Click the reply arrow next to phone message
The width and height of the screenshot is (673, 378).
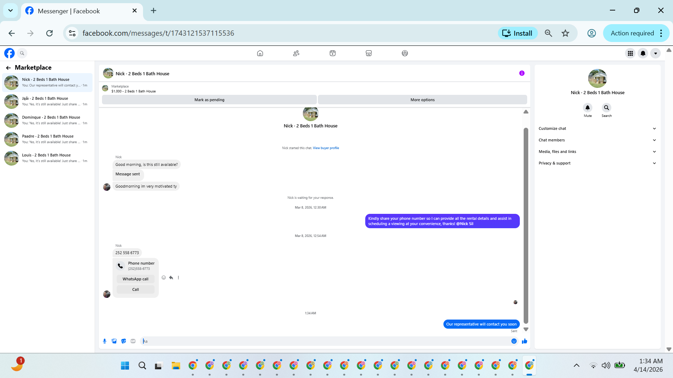[171, 278]
